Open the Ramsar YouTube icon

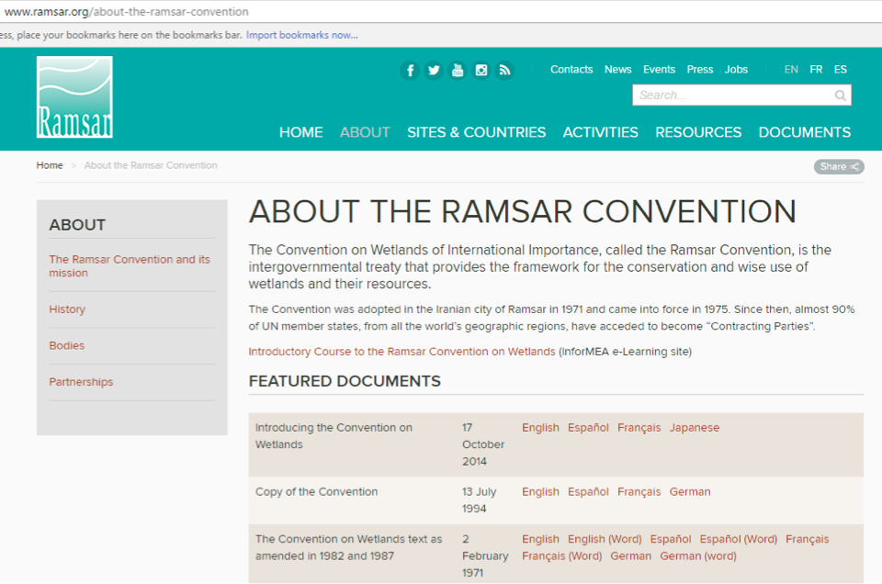point(458,71)
